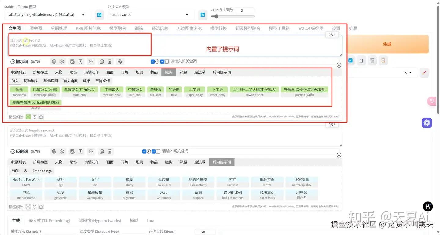Image resolution: width=440 pixels, height=235 pixels.
Task: Toggle first checkbox in 提示词 keyword row
Action: [x=153, y=61]
